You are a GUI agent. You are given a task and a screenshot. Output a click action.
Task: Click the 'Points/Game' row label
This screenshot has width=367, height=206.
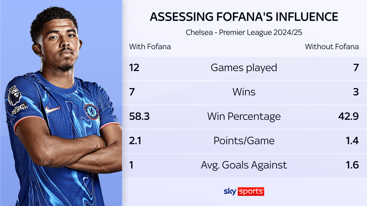point(244,141)
